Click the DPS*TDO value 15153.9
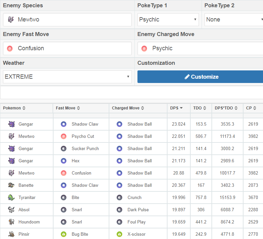The width and height of the screenshot is (263, 239). pyautogui.click(x=227, y=198)
